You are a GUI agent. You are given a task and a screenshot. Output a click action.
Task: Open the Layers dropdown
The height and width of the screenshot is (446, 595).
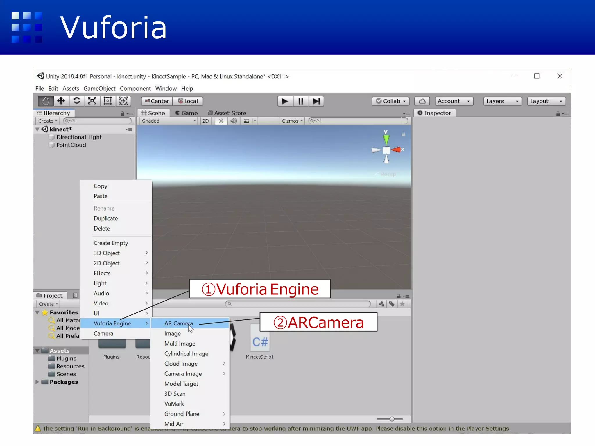coord(503,101)
